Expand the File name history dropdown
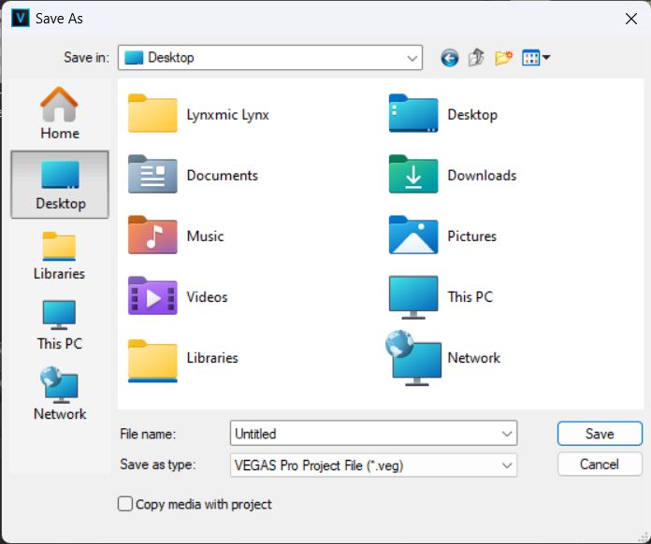Screen dimensions: 651x544 click(x=507, y=434)
